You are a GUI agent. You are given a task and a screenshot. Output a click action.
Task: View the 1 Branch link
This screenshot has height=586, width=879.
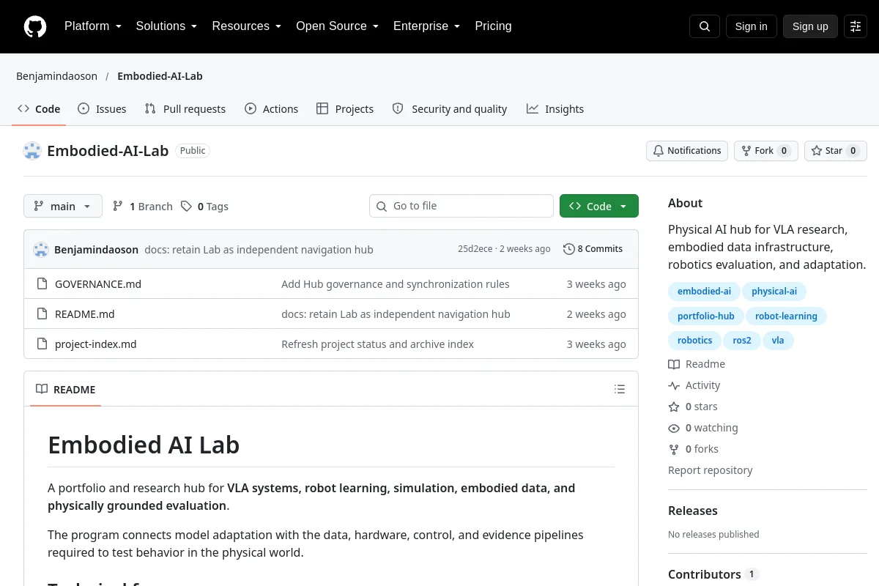point(143,207)
